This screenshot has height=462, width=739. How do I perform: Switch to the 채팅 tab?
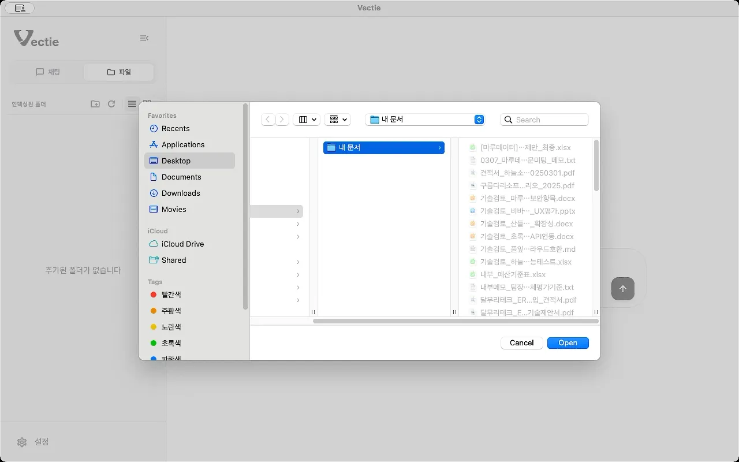[48, 72]
